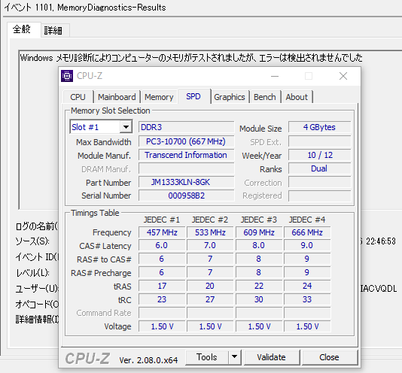The image size is (402, 373).
Task: Select the 全般 tab in event properties
Action: (x=22, y=29)
